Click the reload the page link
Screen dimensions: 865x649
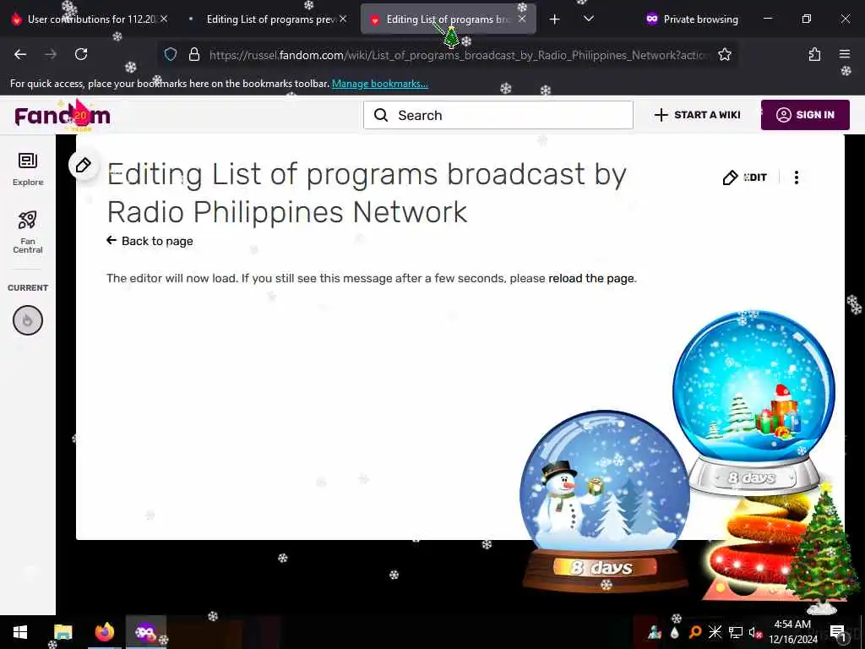coord(590,278)
